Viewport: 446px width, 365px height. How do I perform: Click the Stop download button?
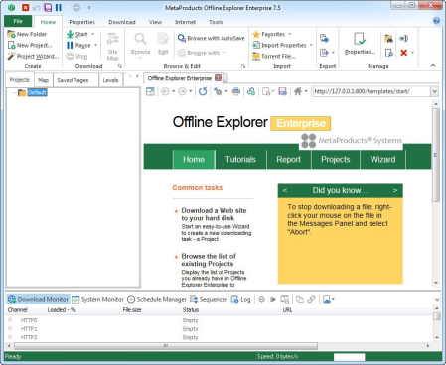(76, 56)
